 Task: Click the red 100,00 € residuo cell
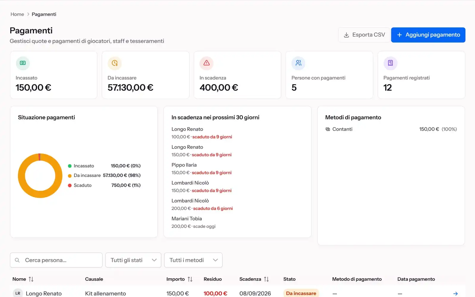(215, 293)
